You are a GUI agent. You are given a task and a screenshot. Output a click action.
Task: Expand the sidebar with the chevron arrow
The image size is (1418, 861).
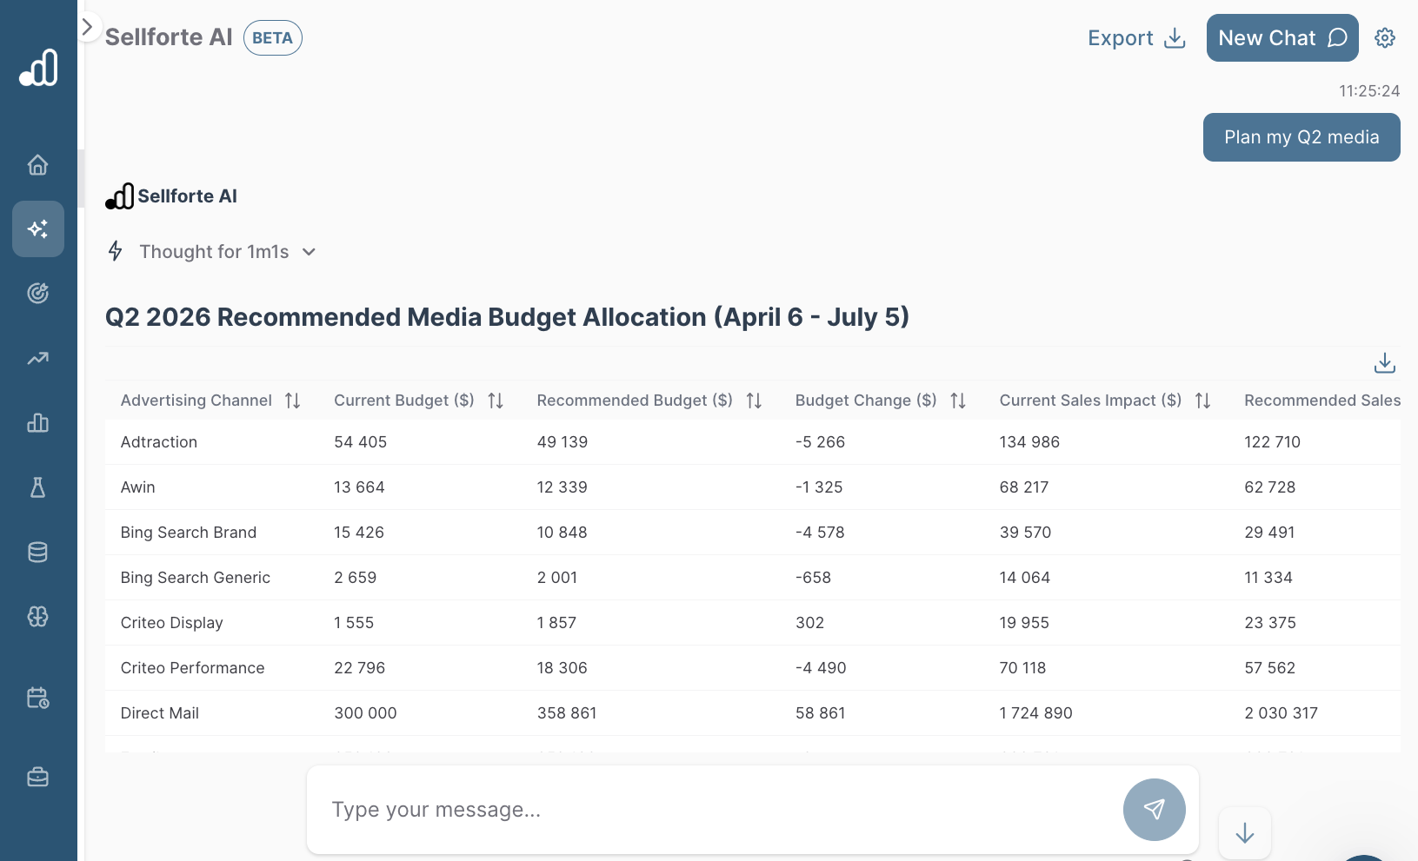coord(87,28)
